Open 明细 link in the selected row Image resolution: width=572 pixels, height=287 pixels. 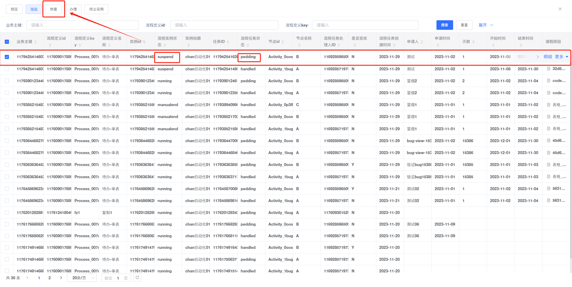coord(548,57)
